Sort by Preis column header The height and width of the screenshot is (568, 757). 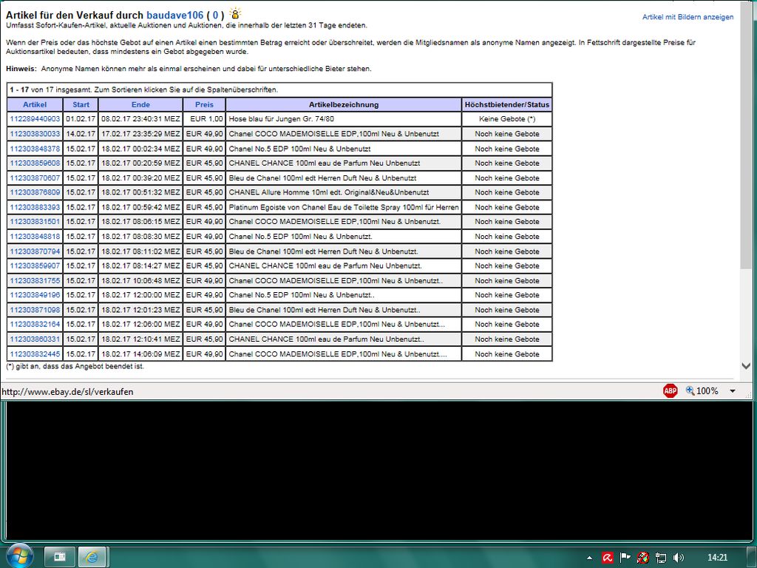(204, 104)
